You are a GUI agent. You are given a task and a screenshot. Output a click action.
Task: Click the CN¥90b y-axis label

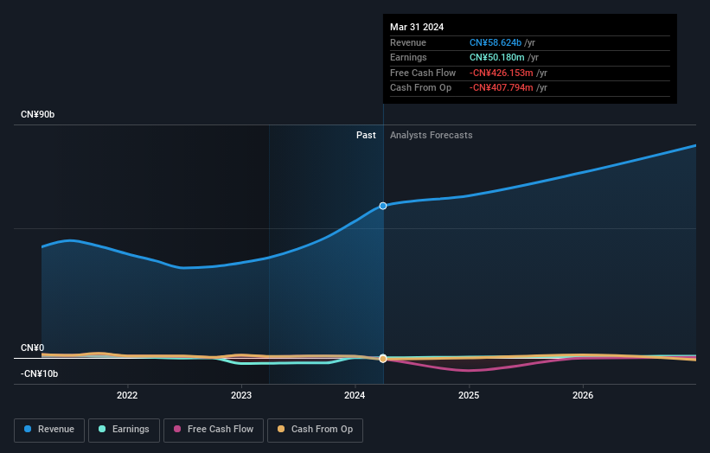click(37, 114)
